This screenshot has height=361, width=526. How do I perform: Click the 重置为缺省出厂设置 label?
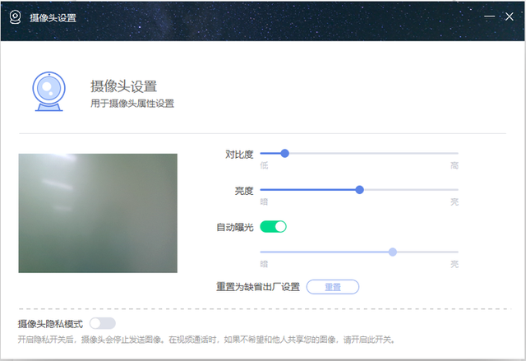click(258, 287)
